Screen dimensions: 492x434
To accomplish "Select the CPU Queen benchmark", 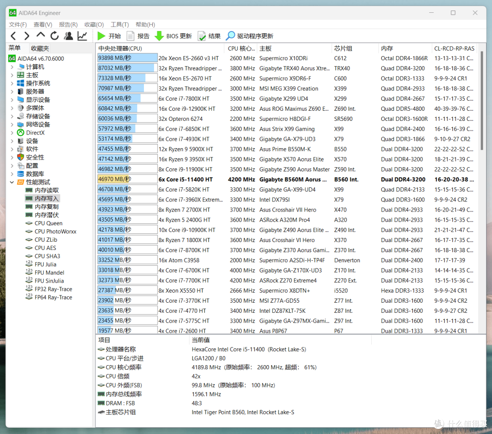I will click(44, 223).
